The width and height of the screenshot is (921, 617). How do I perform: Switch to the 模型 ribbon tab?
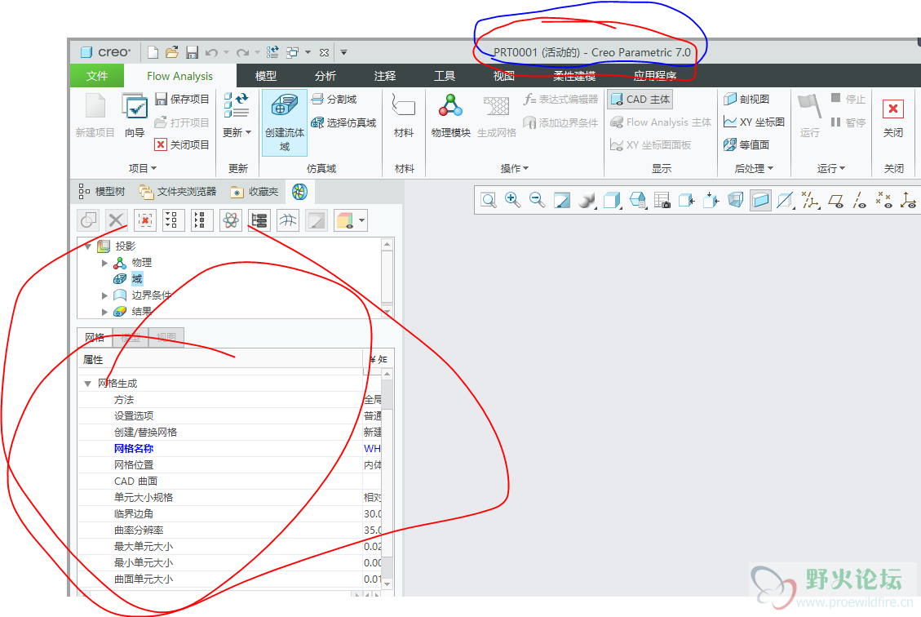coord(266,76)
